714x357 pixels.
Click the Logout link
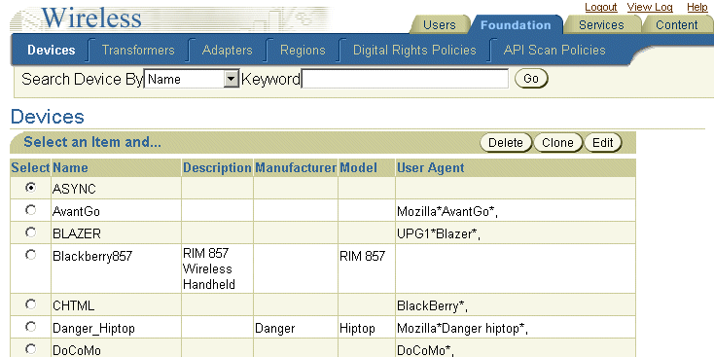point(600,7)
